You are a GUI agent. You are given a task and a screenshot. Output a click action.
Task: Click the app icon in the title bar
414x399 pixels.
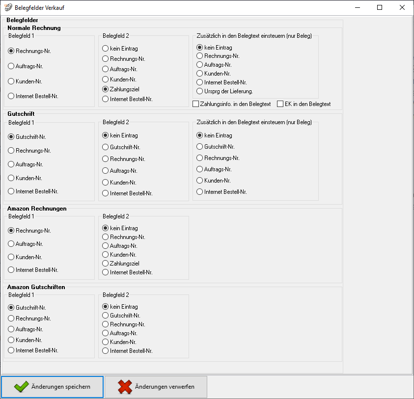pyautogui.click(x=7, y=8)
